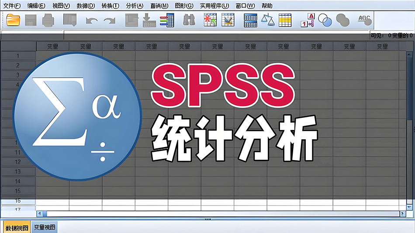Image resolution: width=415 pixels, height=233 pixels.
Task: Select row header 14
Action: [x=18, y=181]
